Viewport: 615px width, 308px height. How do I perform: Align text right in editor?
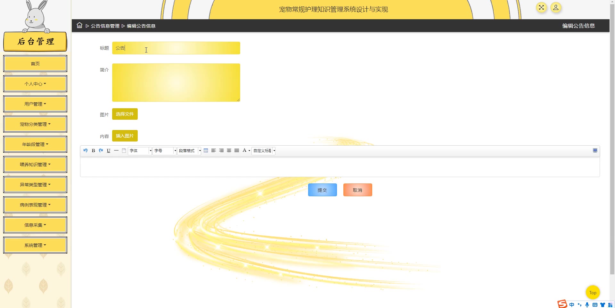(x=221, y=150)
